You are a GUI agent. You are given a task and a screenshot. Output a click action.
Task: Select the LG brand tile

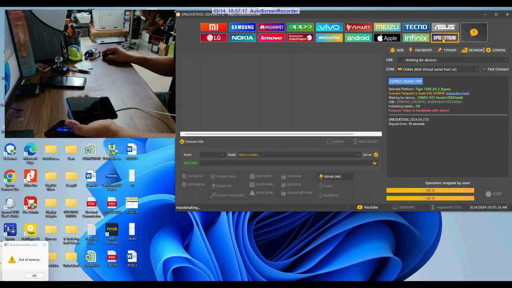pos(214,38)
